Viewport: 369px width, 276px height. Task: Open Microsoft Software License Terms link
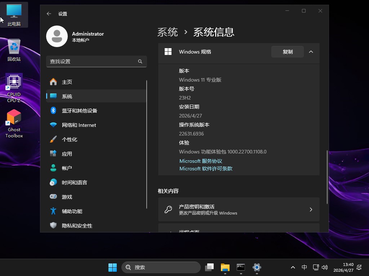pyautogui.click(x=206, y=169)
